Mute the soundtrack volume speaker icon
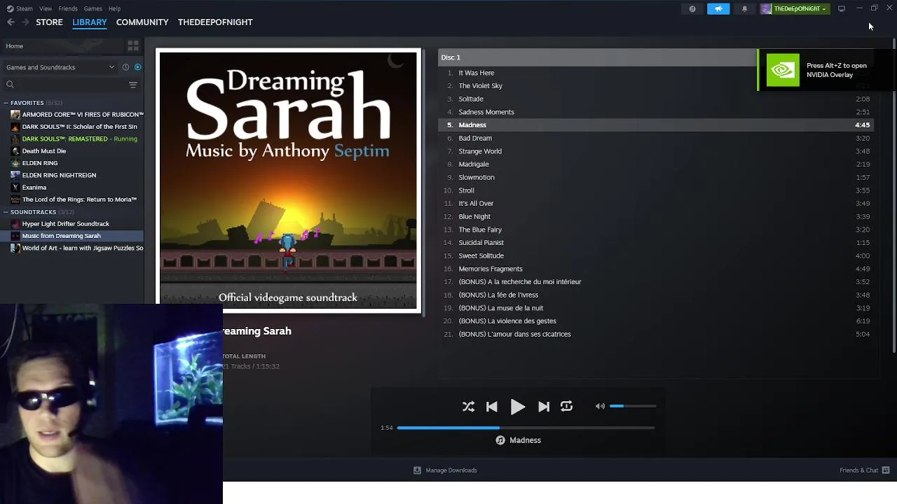 click(600, 406)
